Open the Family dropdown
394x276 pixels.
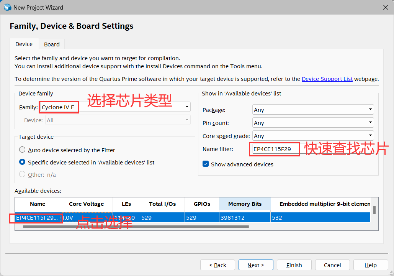pos(115,107)
